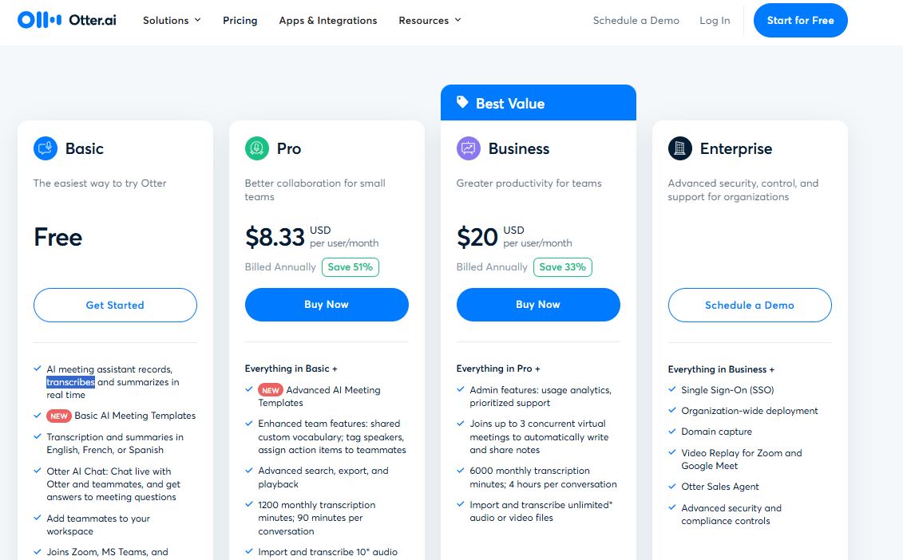Image resolution: width=903 pixels, height=560 pixels.
Task: Click the Otter.ai logo
Action: (x=66, y=20)
